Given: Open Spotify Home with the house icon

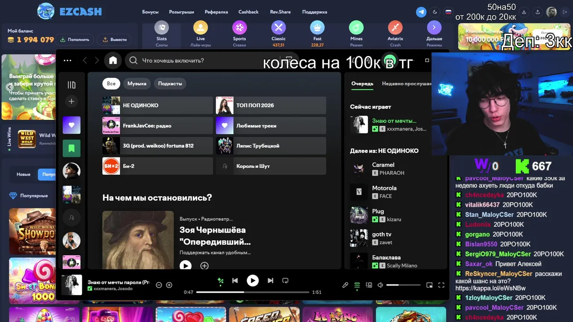Looking at the screenshot, I should tap(113, 60).
